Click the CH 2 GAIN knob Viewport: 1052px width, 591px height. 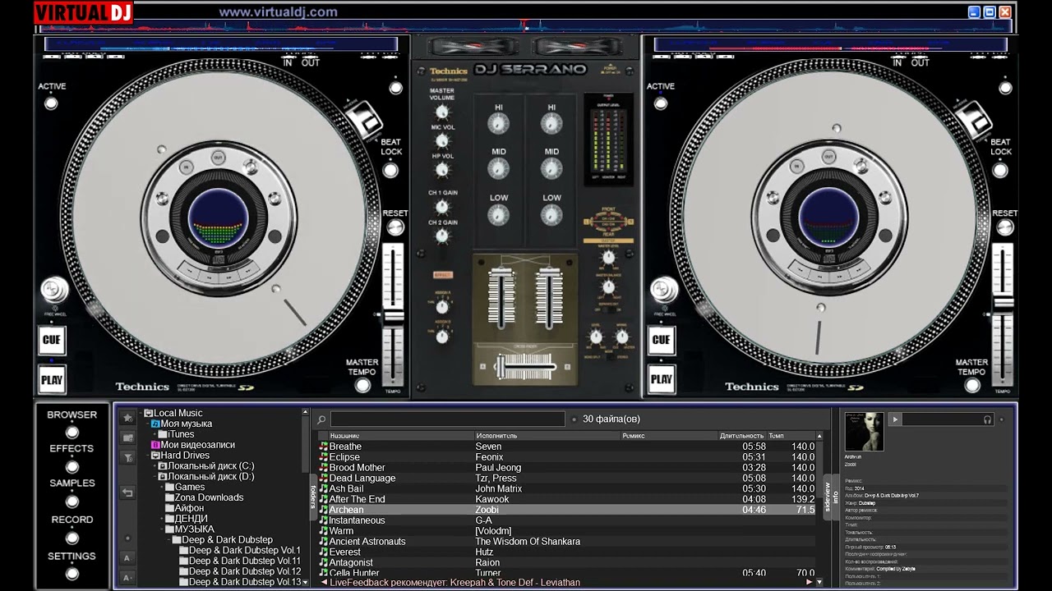[442, 236]
